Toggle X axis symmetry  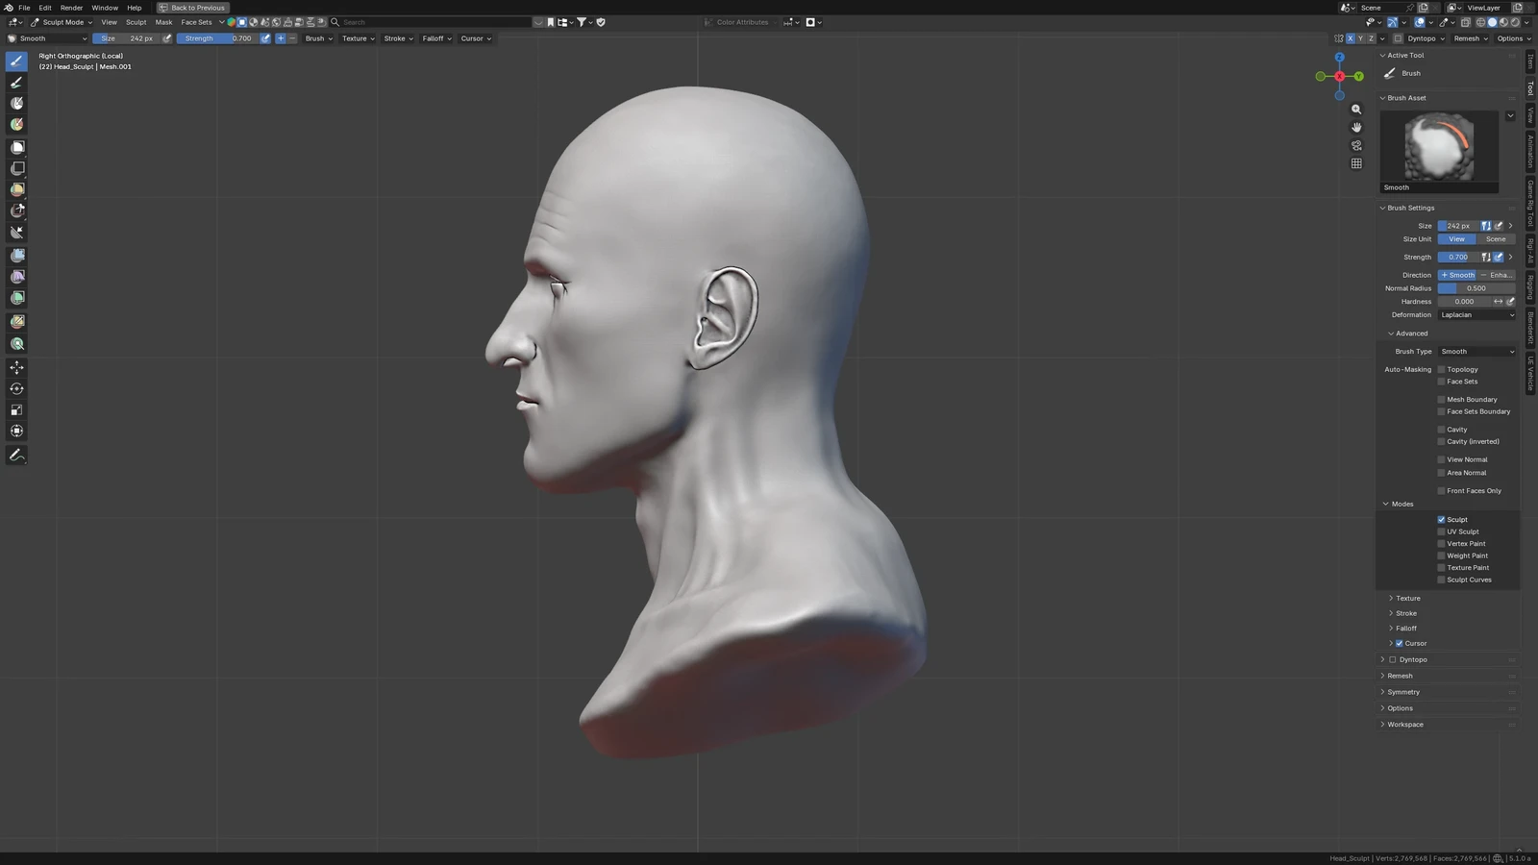point(1350,38)
